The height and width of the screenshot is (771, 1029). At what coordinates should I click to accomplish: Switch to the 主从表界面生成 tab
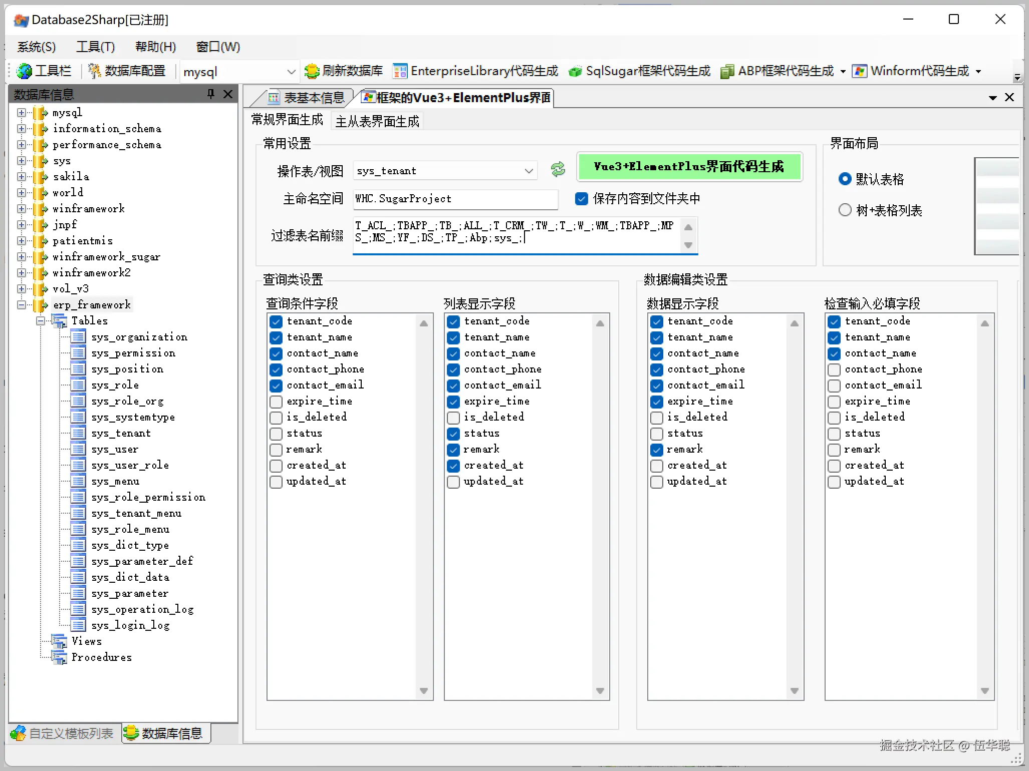(377, 121)
